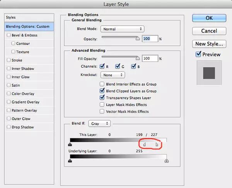
Task: Enable the Stroke effect checkbox
Action: [9, 60]
